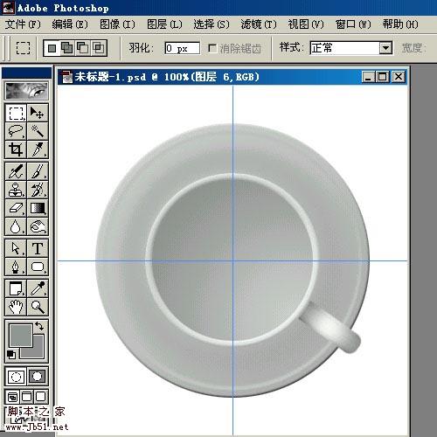This screenshot has height=437, width=437.
Task: Select the Path Component Selection arrow tool
Action: pyautogui.click(x=16, y=248)
